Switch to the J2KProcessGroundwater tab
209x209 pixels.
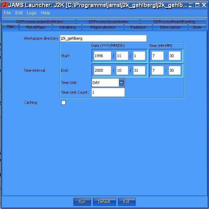click(108, 22)
